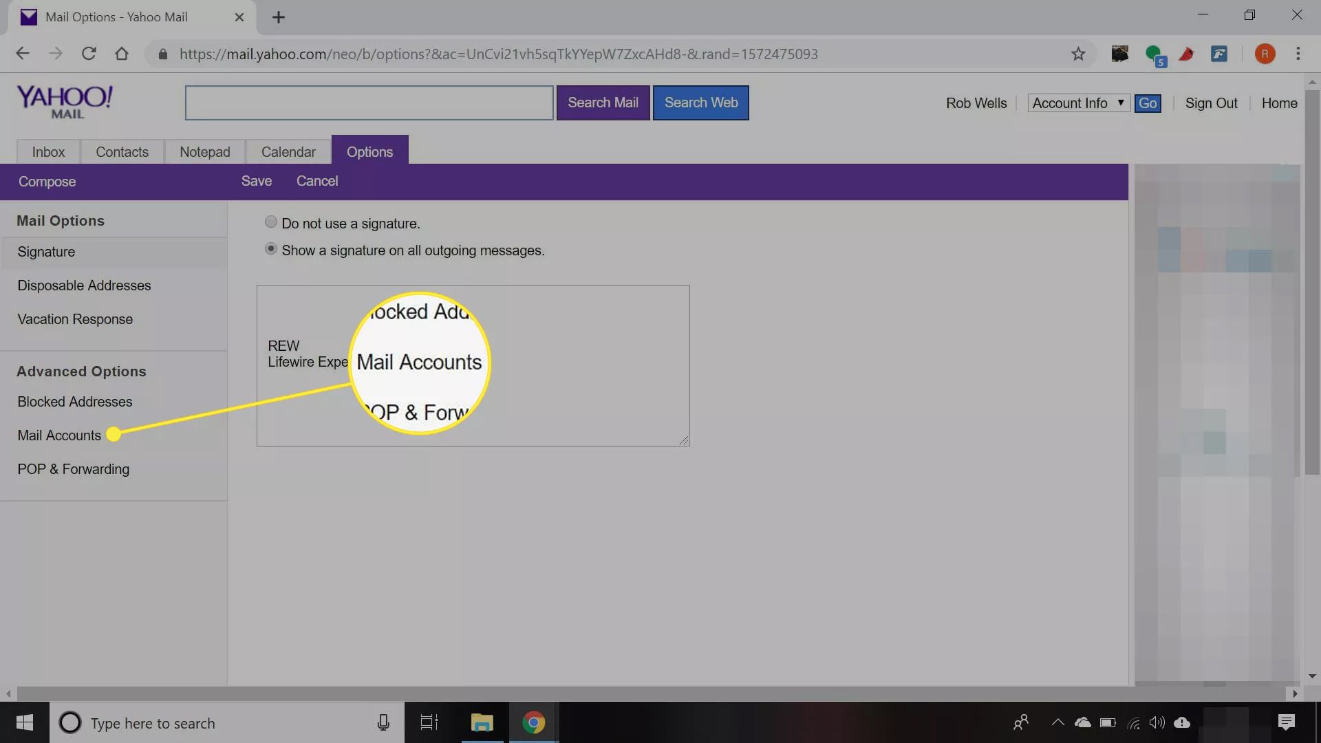Click the battery tray icon
This screenshot has height=743, width=1321.
coord(1108,722)
